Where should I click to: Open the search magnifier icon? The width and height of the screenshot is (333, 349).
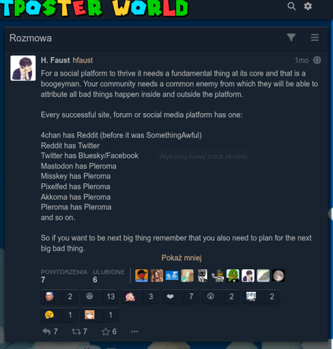pos(291,6)
